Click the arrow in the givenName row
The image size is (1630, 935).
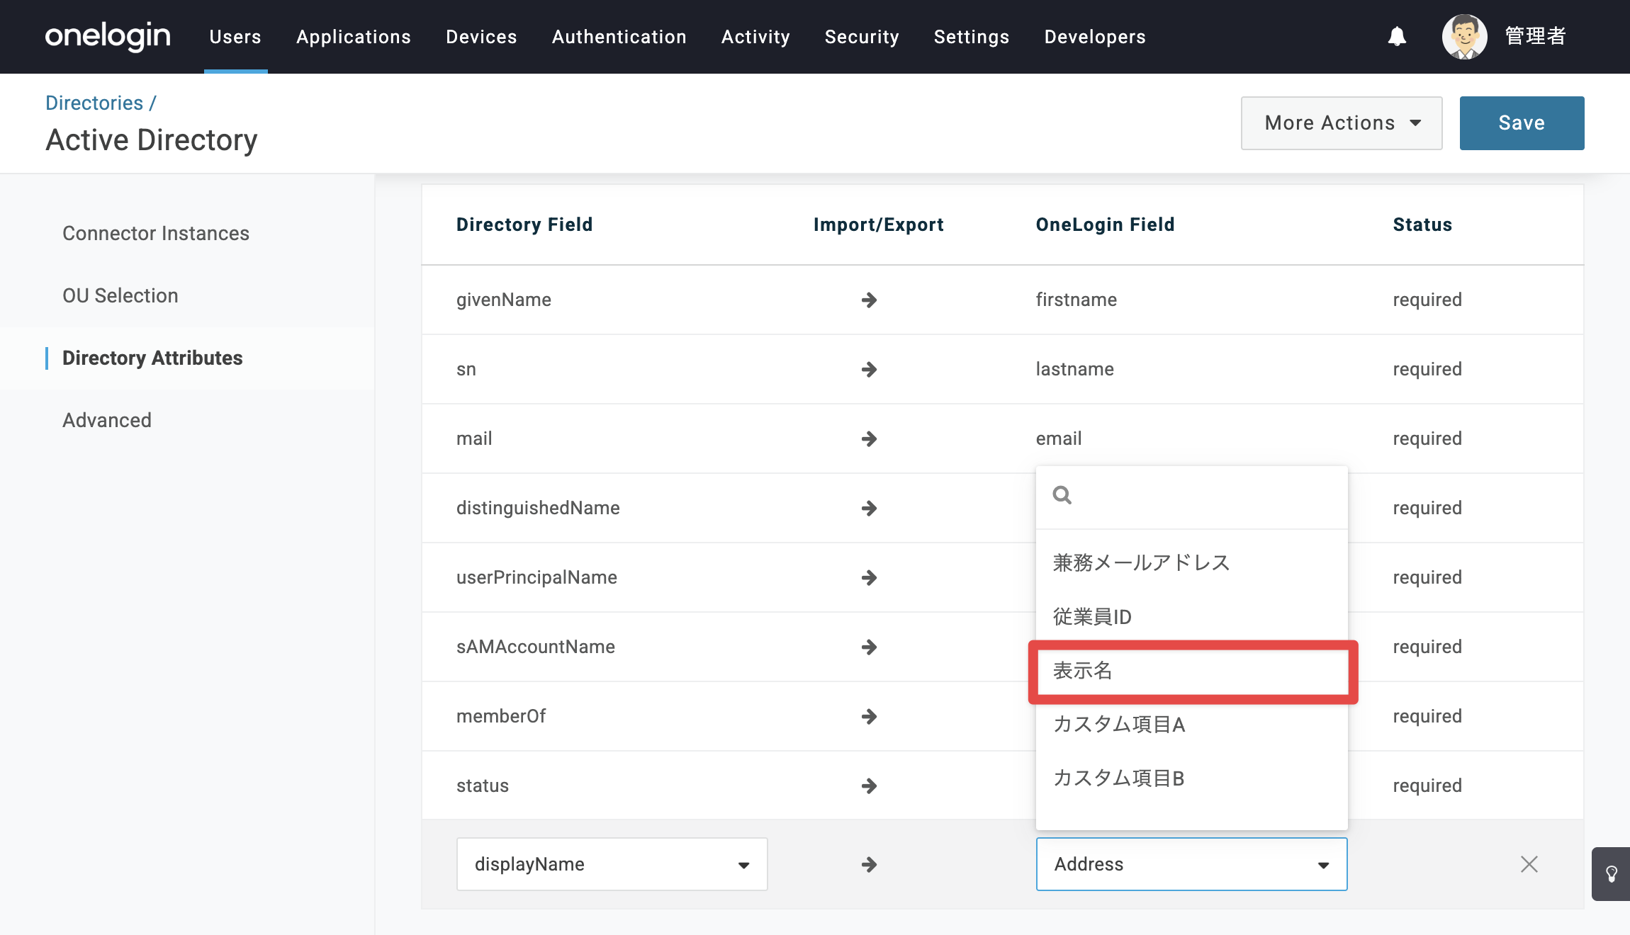(869, 300)
